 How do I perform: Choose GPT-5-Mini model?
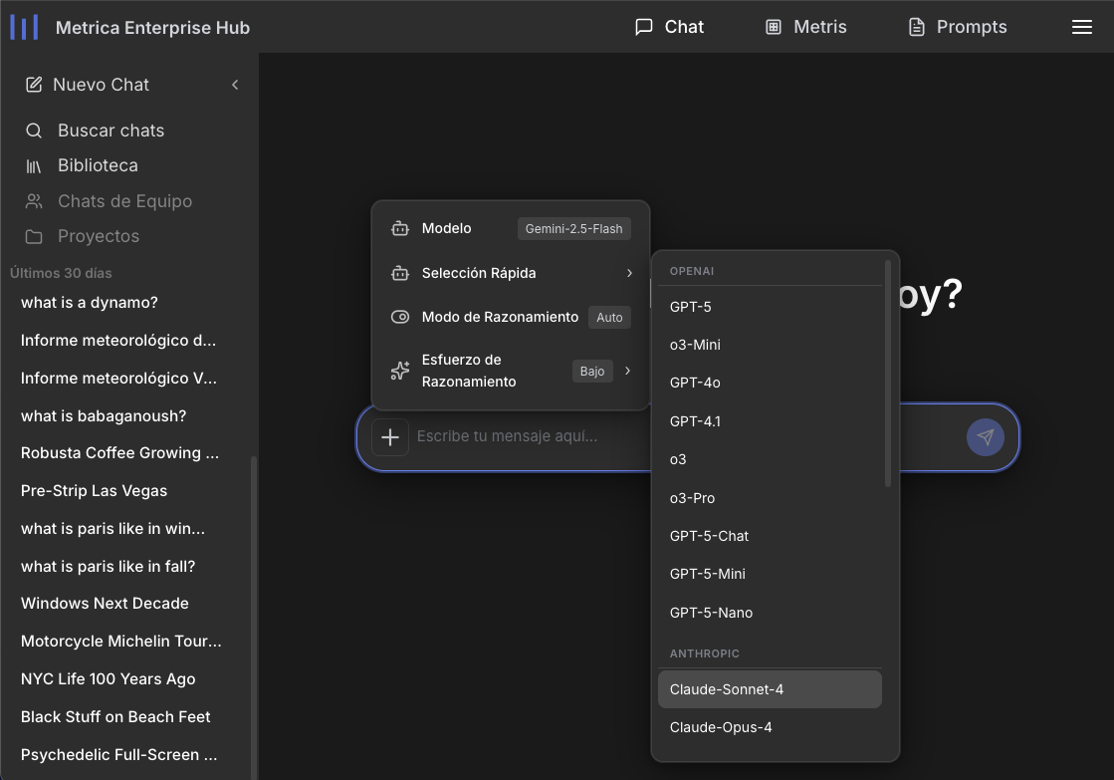pyautogui.click(x=708, y=574)
